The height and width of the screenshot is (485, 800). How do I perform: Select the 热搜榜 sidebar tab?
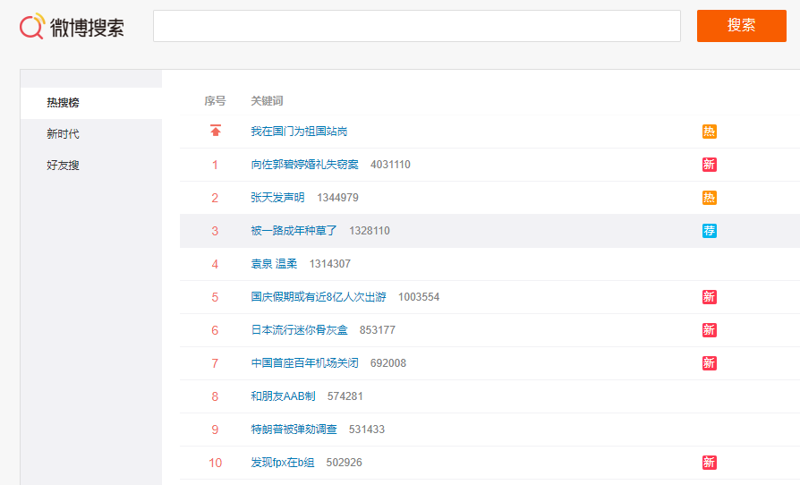click(x=90, y=103)
